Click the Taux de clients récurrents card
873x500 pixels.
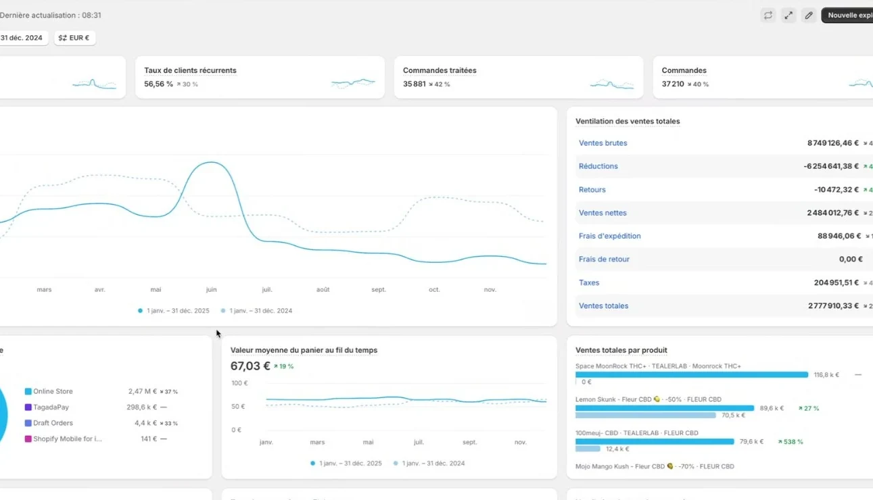(260, 78)
